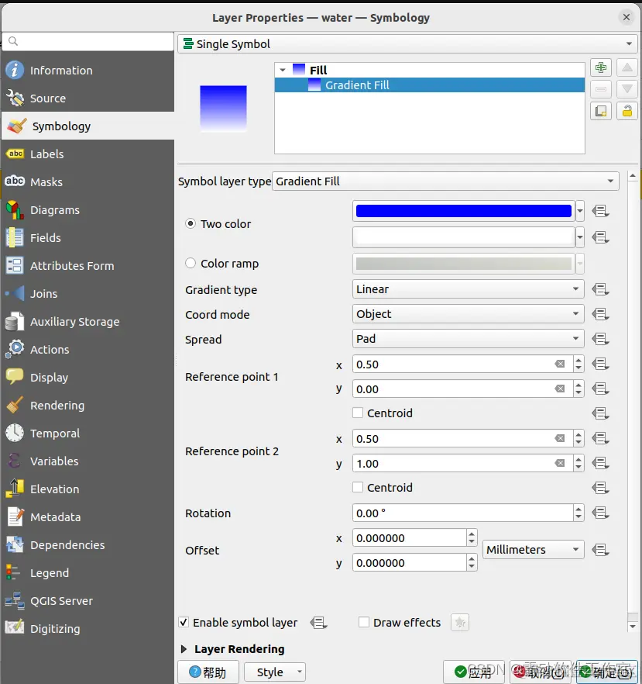Click the lock symbol layer color icon
Image resolution: width=642 pixels, height=684 pixels.
click(627, 111)
